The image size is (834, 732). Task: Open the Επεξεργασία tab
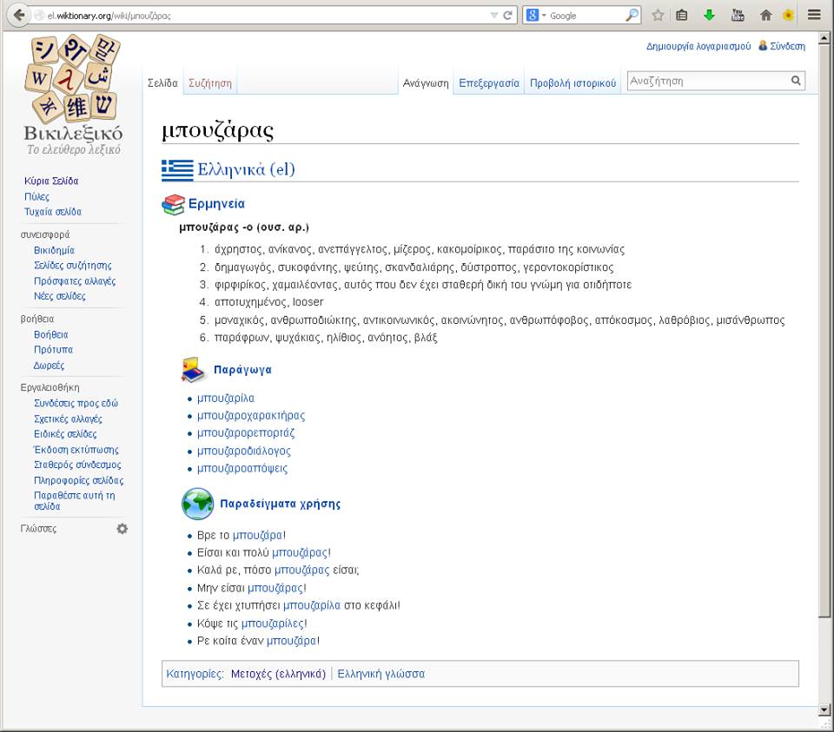coord(489,83)
